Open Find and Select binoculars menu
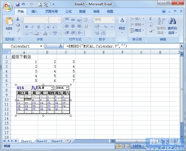Screen dimensions: 186x151 coord(172,26)
